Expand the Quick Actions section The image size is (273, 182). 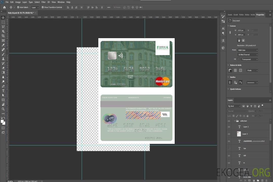tap(228, 89)
